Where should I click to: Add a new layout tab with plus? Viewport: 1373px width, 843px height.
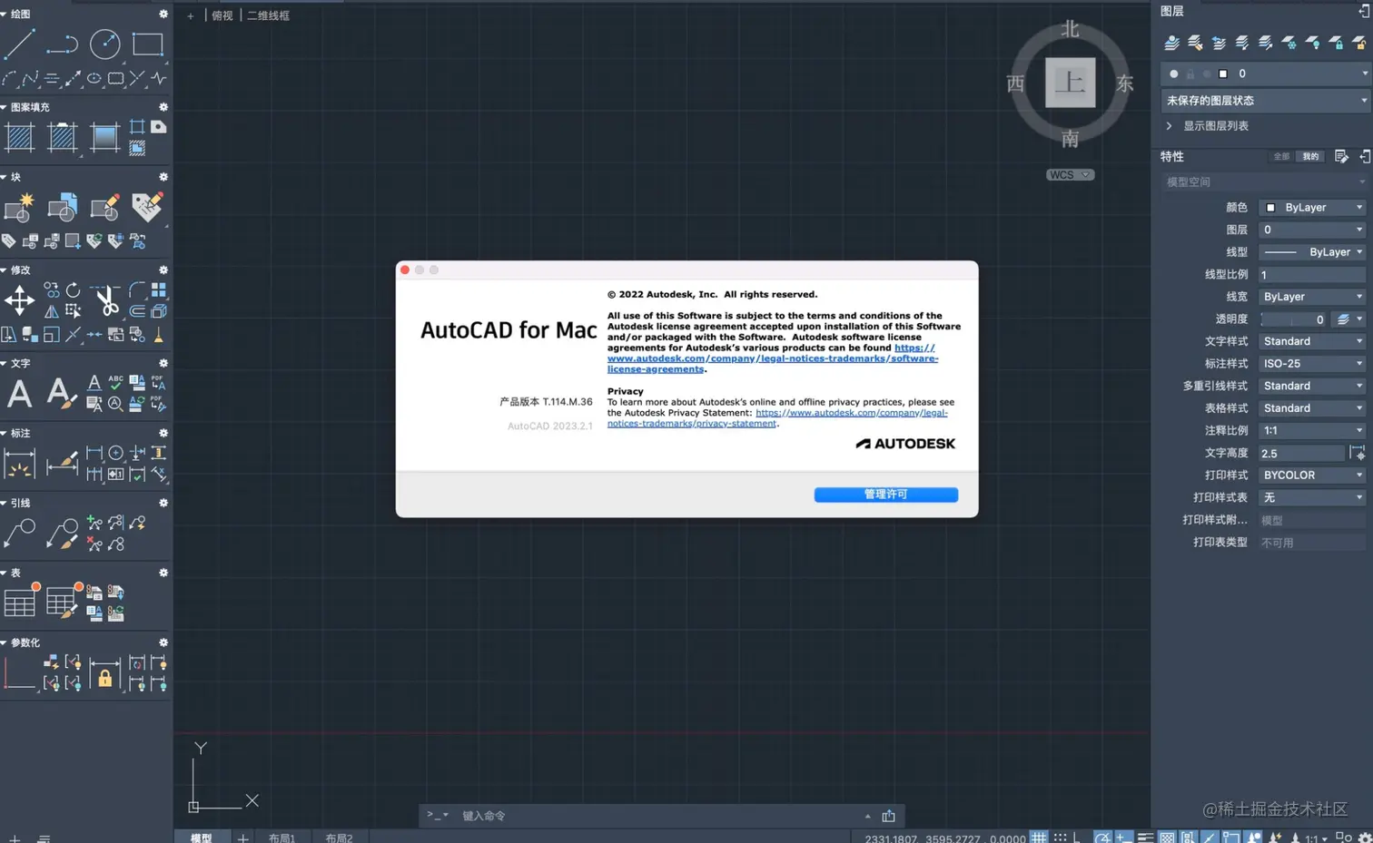242,837
